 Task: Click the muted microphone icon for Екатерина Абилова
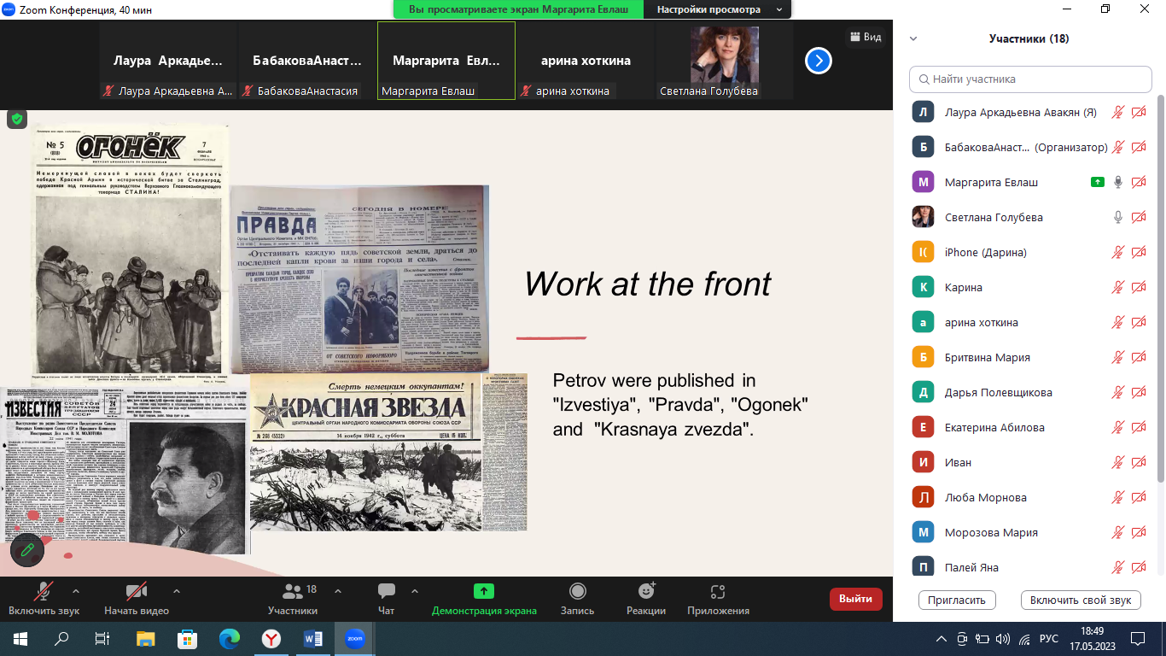(1117, 427)
